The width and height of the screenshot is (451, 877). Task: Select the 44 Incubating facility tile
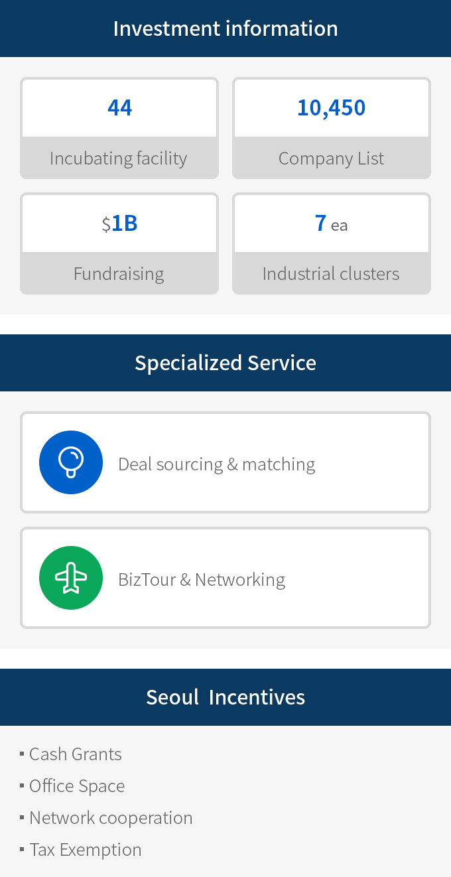pos(119,128)
